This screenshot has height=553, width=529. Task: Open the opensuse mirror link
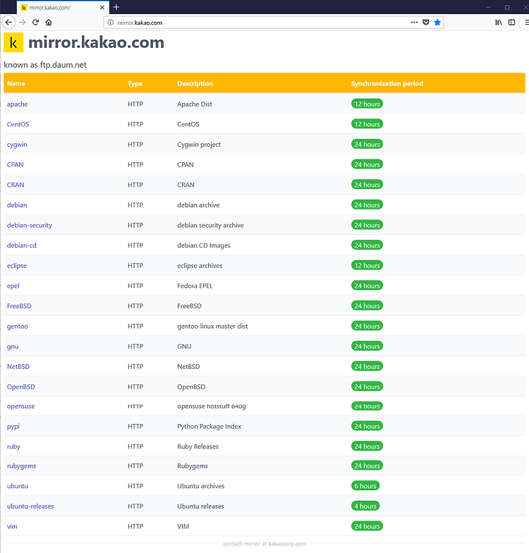coord(21,406)
